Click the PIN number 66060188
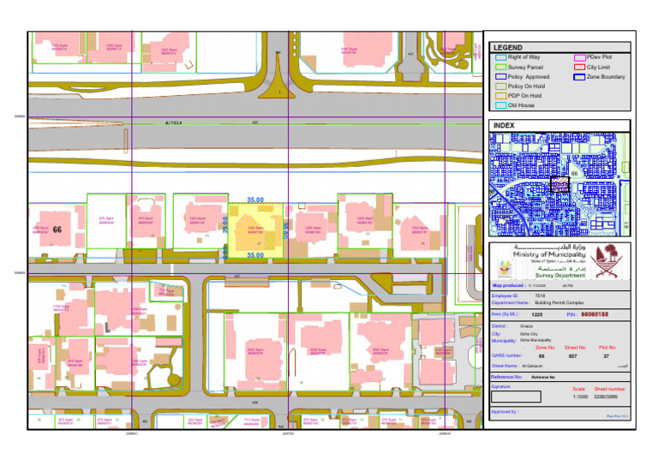The image size is (658, 465). tap(595, 314)
